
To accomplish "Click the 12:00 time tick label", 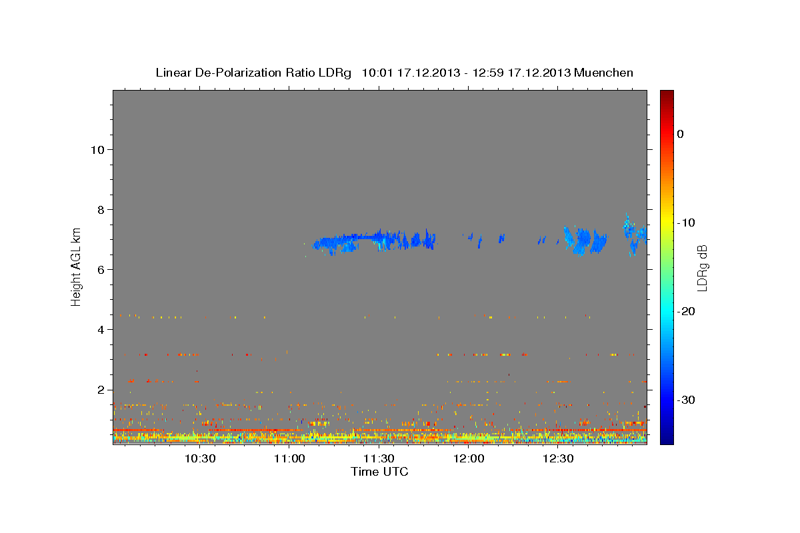I will pos(469,459).
